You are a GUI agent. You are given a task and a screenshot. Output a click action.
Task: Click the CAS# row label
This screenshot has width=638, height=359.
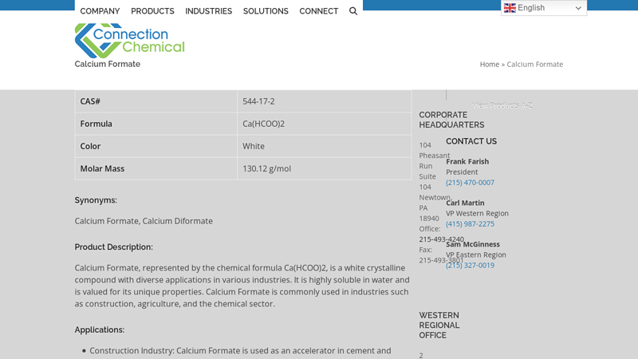90,101
